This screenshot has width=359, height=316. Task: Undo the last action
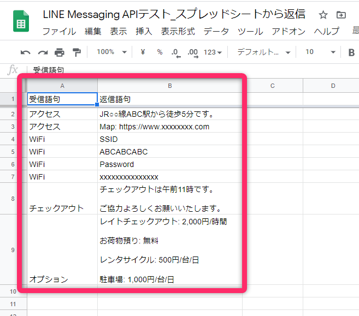[x=25, y=52]
